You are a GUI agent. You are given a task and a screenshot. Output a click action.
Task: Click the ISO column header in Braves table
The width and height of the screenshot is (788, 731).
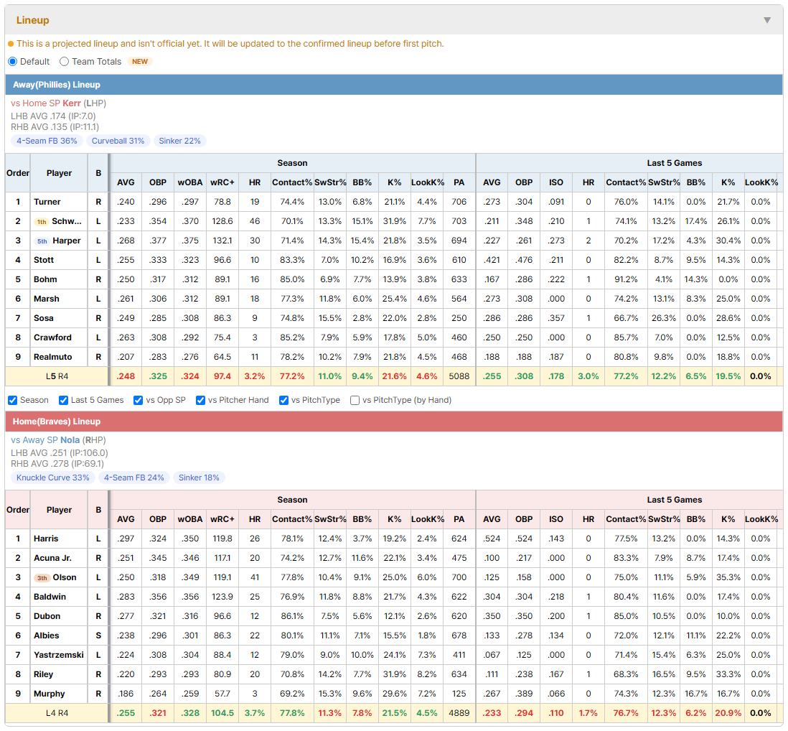point(555,519)
